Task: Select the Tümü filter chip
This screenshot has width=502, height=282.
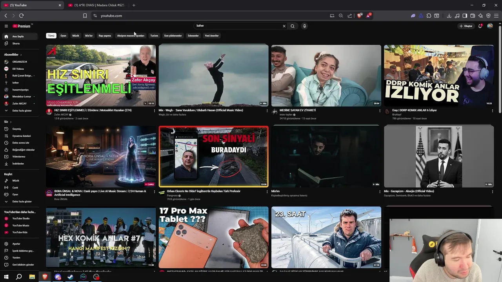Action: pos(51,36)
